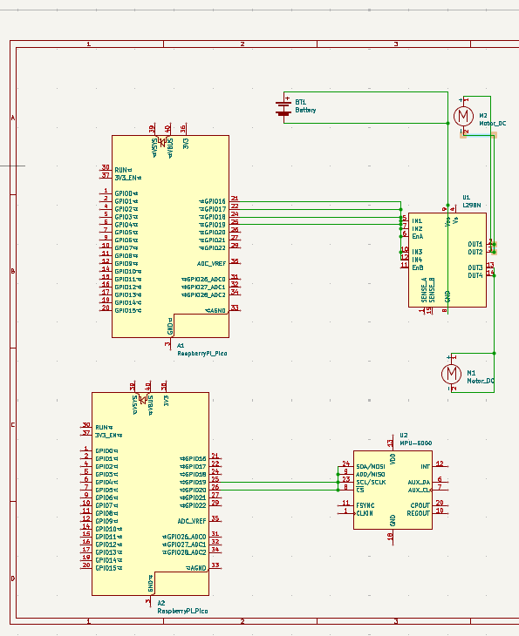Viewport: 519px width, 636px height.
Task: Select the SCL/SCLK pin label on MPU-6000
Action: (371, 483)
